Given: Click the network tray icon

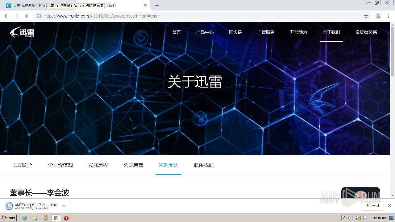Looking at the screenshot, I should point(358,218).
